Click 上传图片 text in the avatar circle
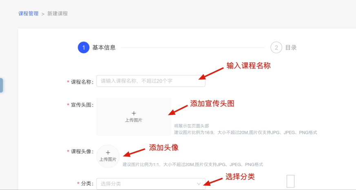This screenshot has width=356, height=190. click(108, 159)
